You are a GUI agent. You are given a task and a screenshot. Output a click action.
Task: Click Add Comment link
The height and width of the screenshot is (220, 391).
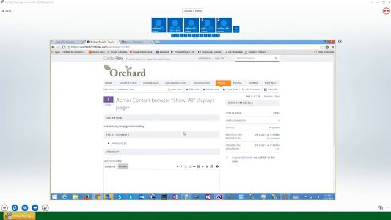click(251, 89)
